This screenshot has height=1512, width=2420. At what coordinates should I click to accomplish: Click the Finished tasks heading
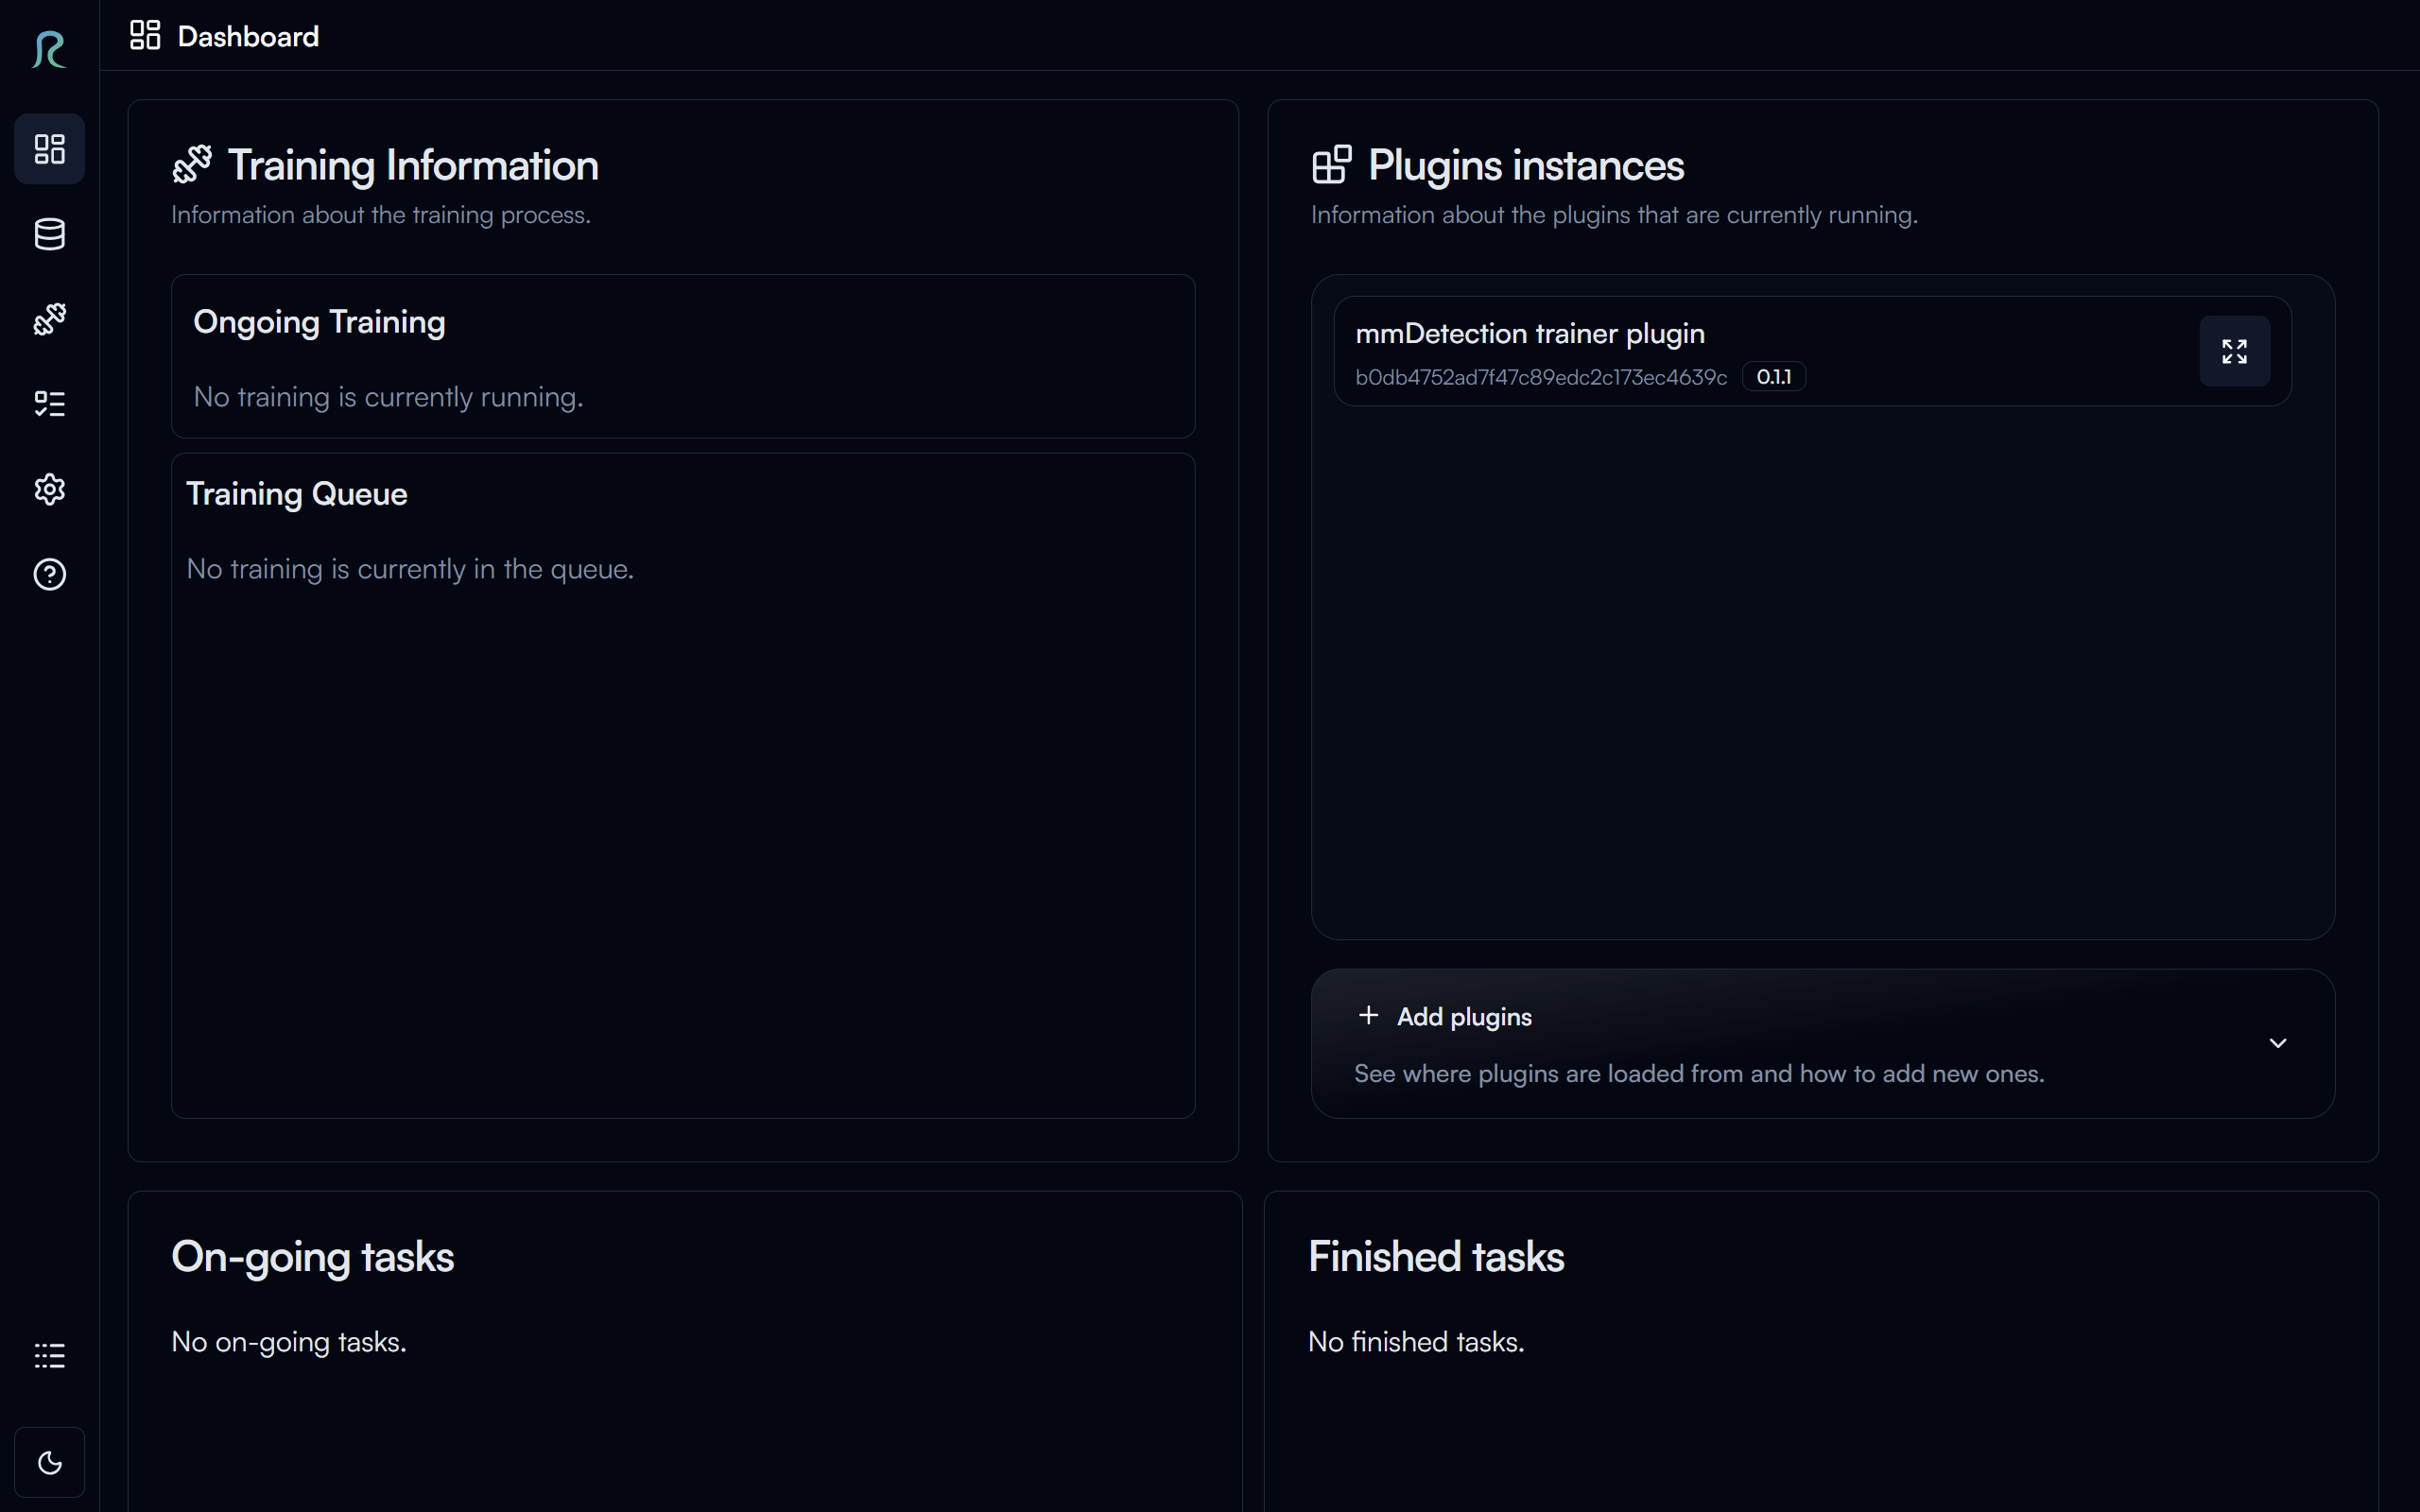click(x=1436, y=1257)
